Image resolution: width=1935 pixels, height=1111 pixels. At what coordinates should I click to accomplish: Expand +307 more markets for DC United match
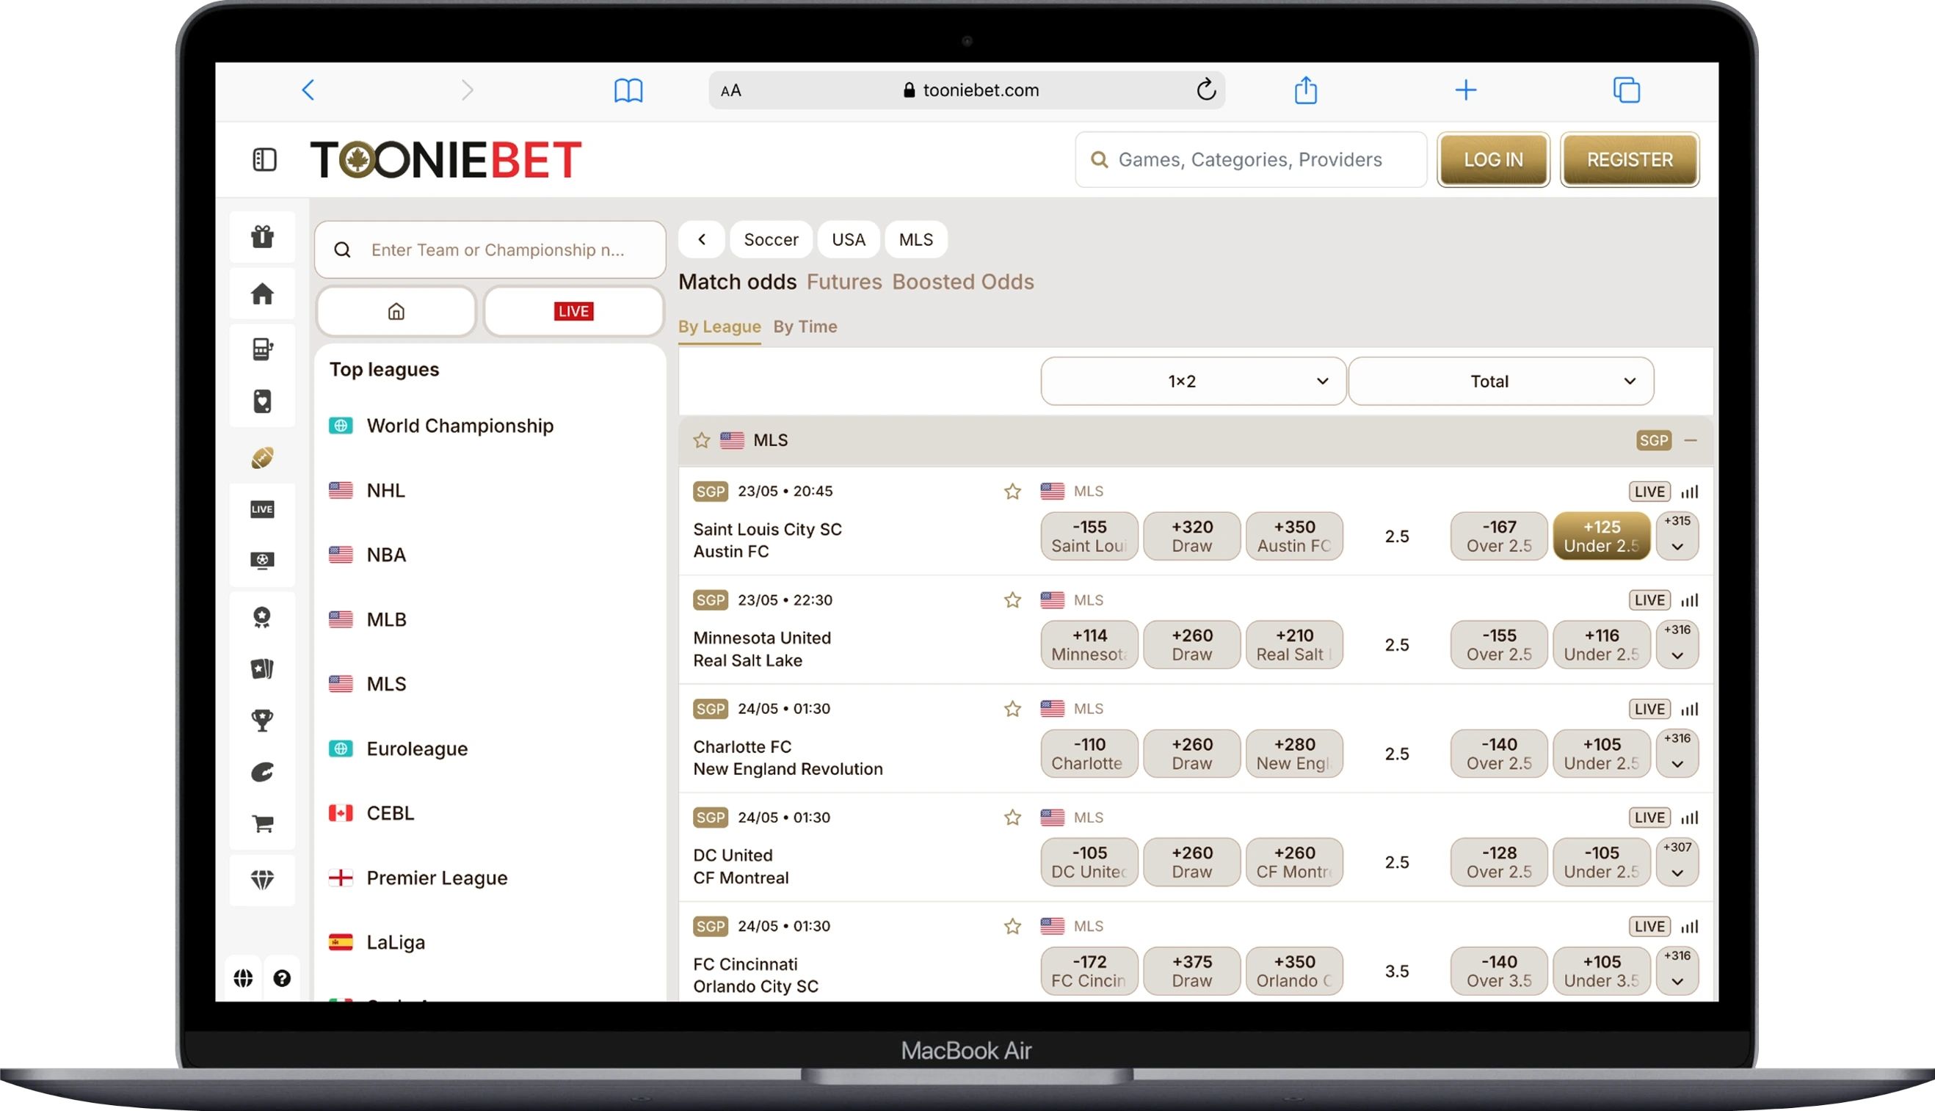pyautogui.click(x=1677, y=862)
